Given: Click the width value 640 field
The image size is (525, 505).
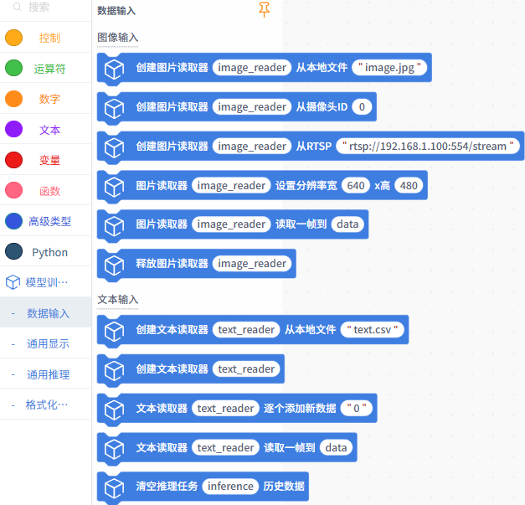Looking at the screenshot, I should tap(355, 186).
